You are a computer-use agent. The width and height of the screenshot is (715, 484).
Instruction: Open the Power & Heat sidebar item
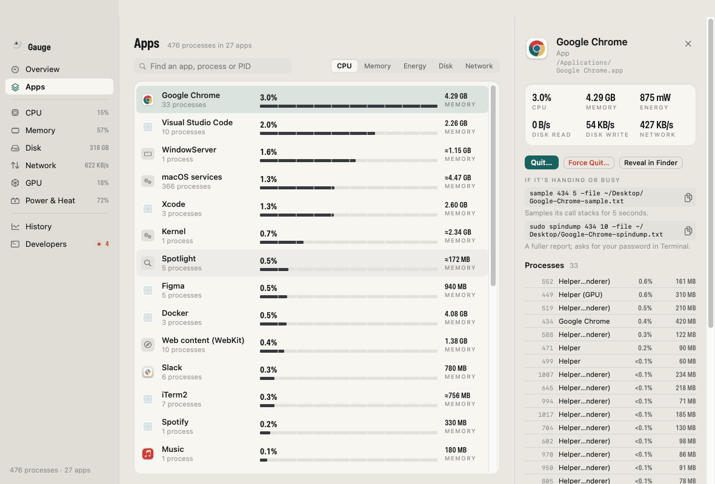click(59, 201)
